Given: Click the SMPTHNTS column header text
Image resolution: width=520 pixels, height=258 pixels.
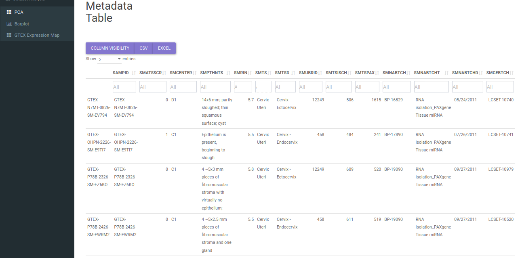Looking at the screenshot, I should pyautogui.click(x=211, y=73).
